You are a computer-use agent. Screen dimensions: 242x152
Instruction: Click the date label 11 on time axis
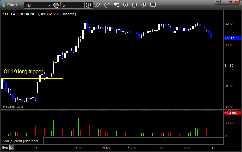click(213, 148)
